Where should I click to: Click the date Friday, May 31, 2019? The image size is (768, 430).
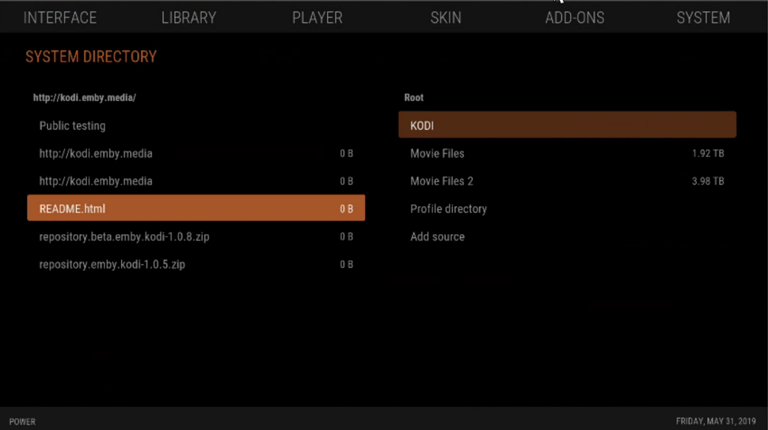pos(717,422)
